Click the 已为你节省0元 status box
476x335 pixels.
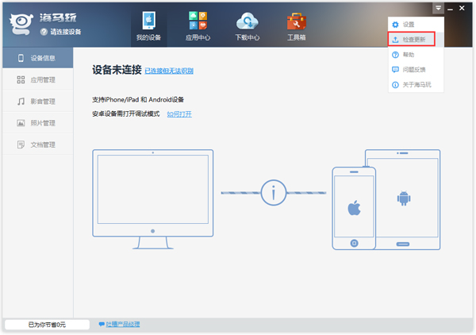[47, 325]
